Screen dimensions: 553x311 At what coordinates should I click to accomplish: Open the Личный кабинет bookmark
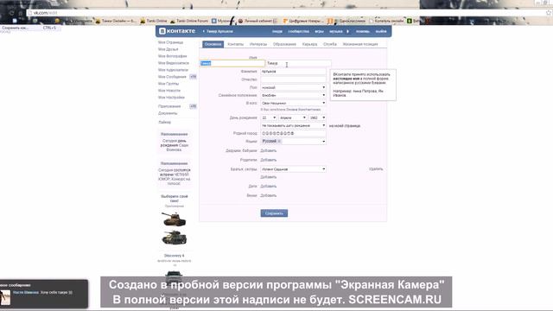pos(258,21)
